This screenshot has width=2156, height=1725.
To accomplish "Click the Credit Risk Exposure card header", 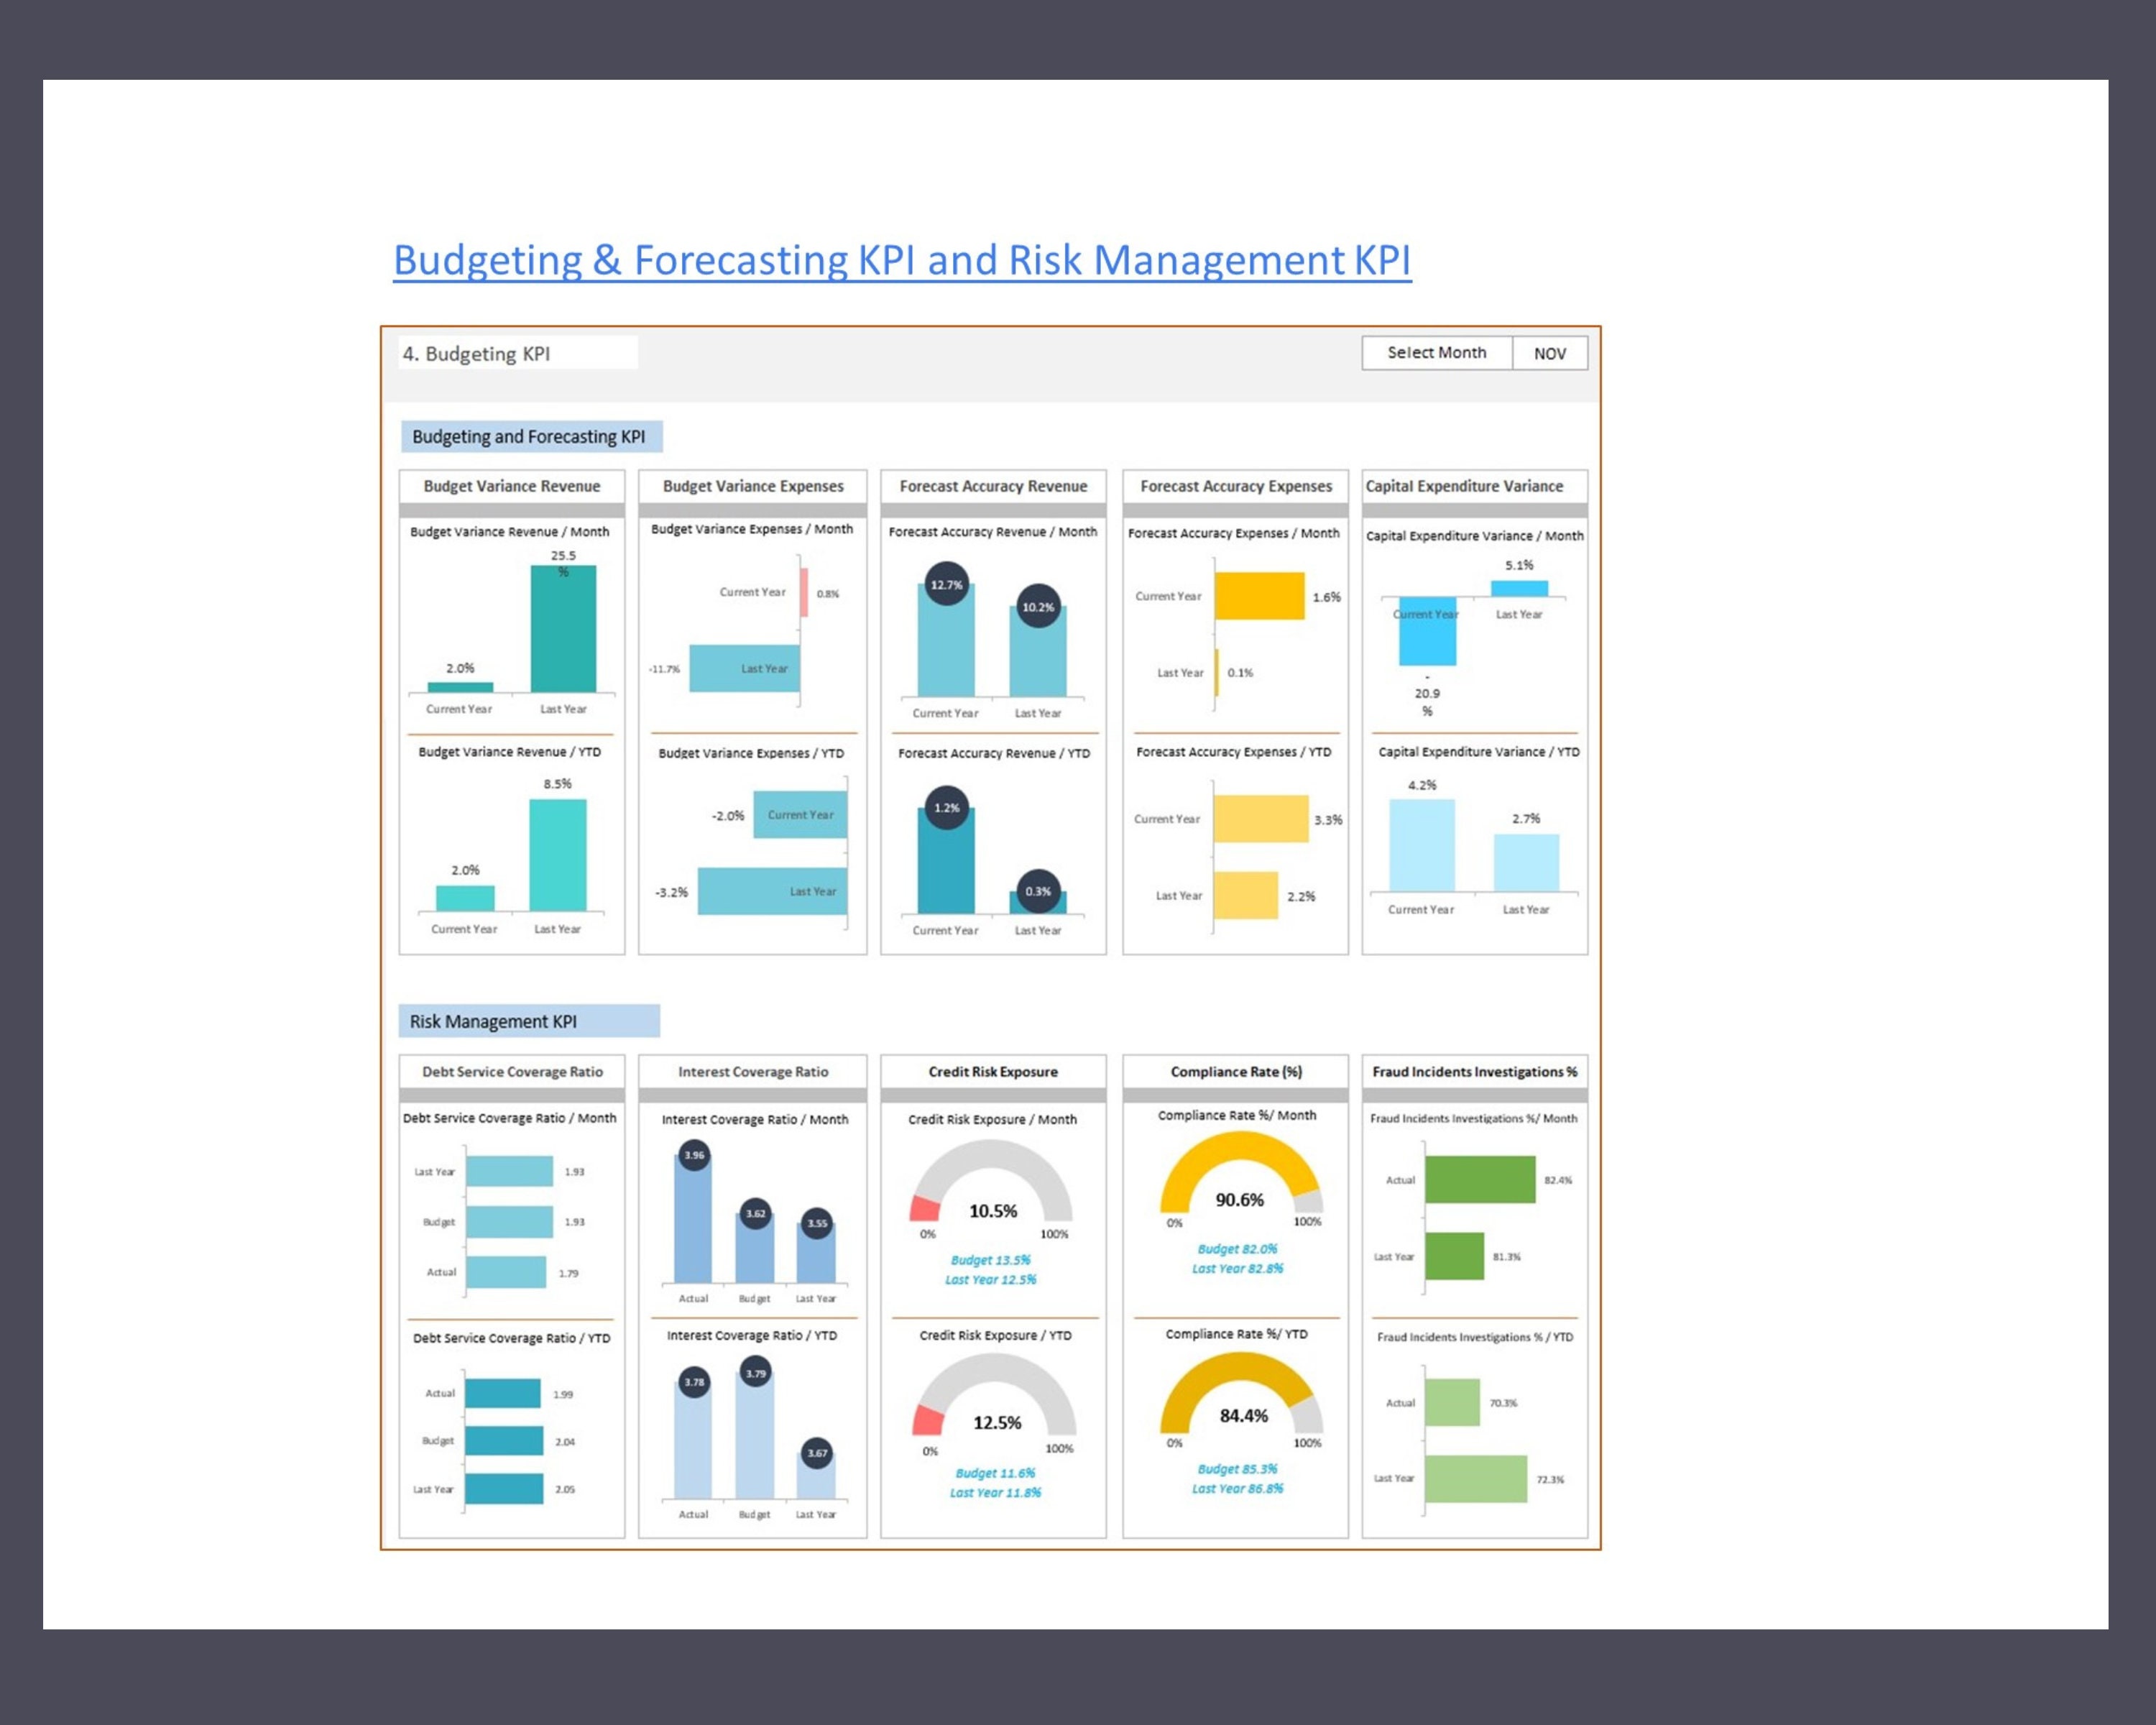I will click(x=993, y=1072).
